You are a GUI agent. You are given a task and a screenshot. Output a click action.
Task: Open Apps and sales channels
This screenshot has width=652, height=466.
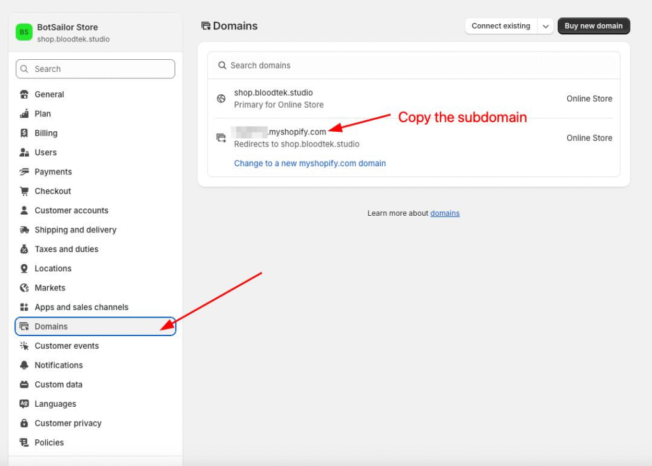click(x=96, y=307)
